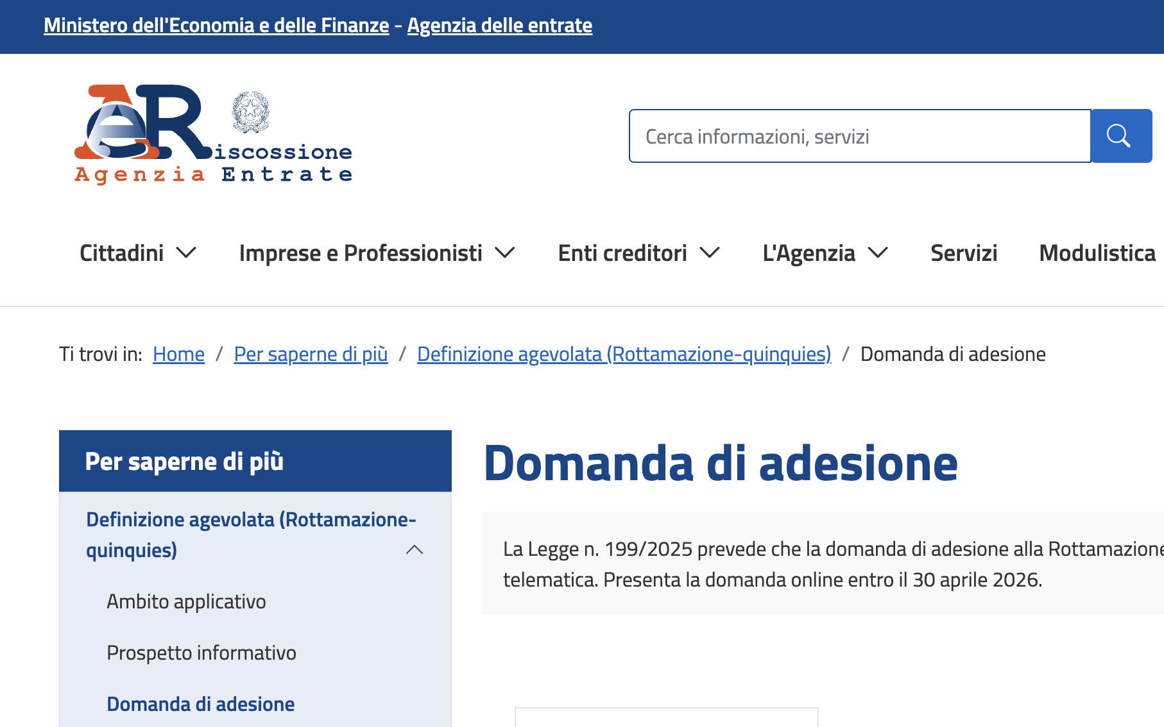
Task: Go to Home in the breadcrumb
Action: [x=178, y=354]
